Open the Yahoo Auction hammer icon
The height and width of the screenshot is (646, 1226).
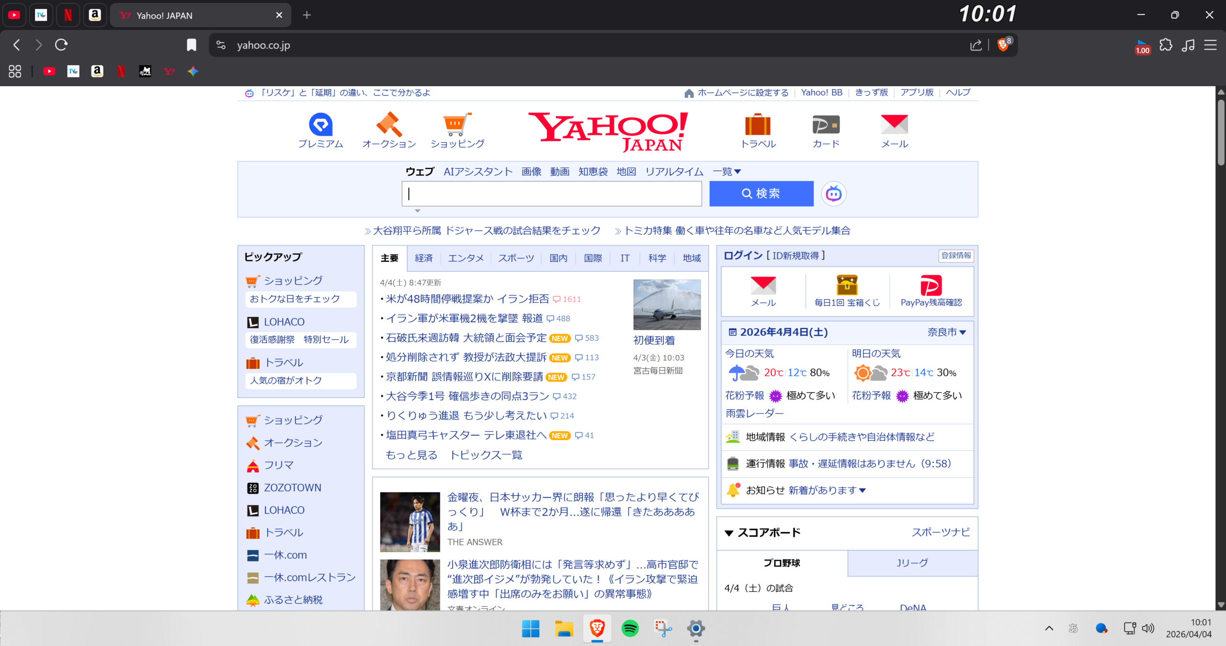[388, 125]
